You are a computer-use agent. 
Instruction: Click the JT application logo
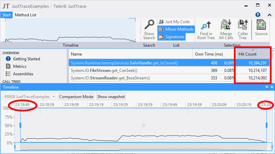point(6,6)
